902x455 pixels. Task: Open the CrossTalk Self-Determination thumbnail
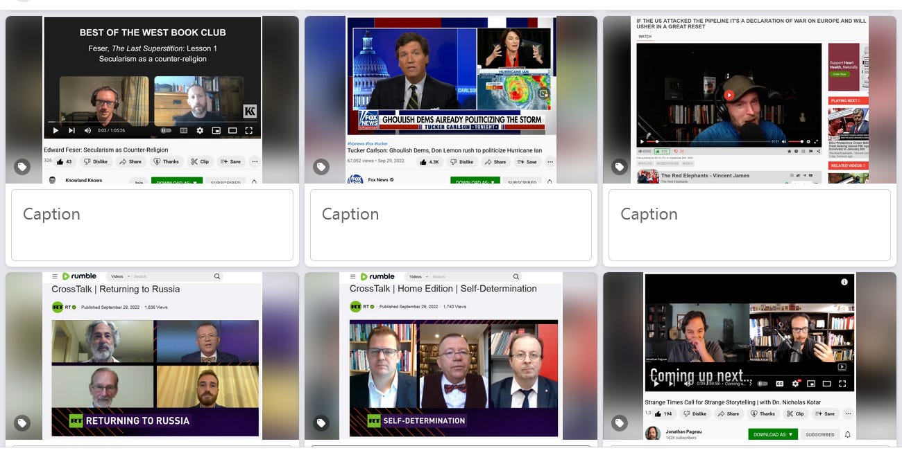click(x=451, y=356)
